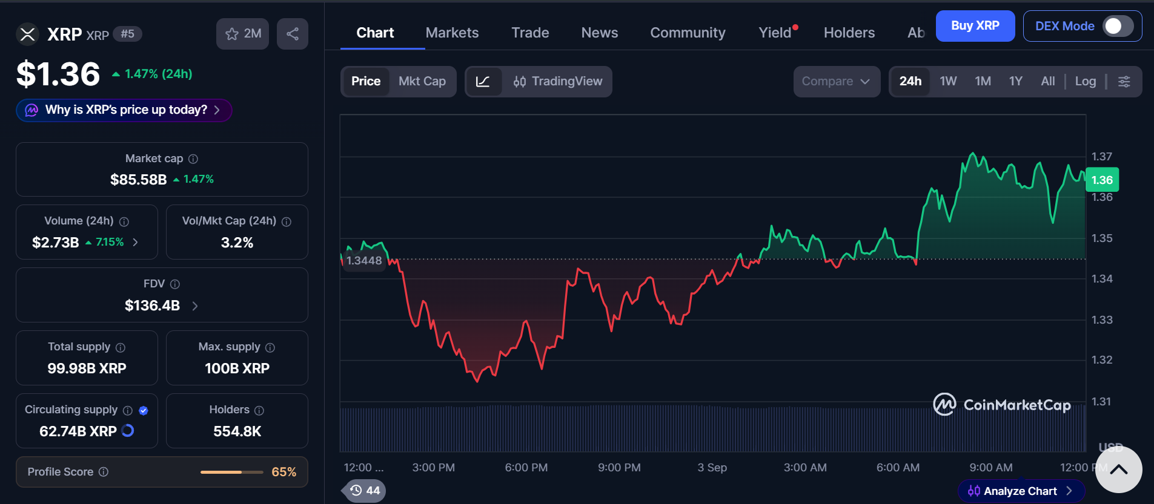
Task: Click the $1.36 price heading
Action: tap(58, 74)
